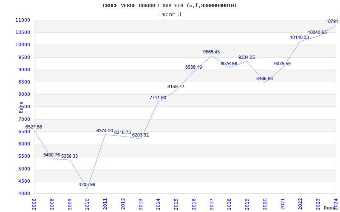340x212 pixels.
Task: Click the Y-axis tick label 4500
Action: [24, 181]
